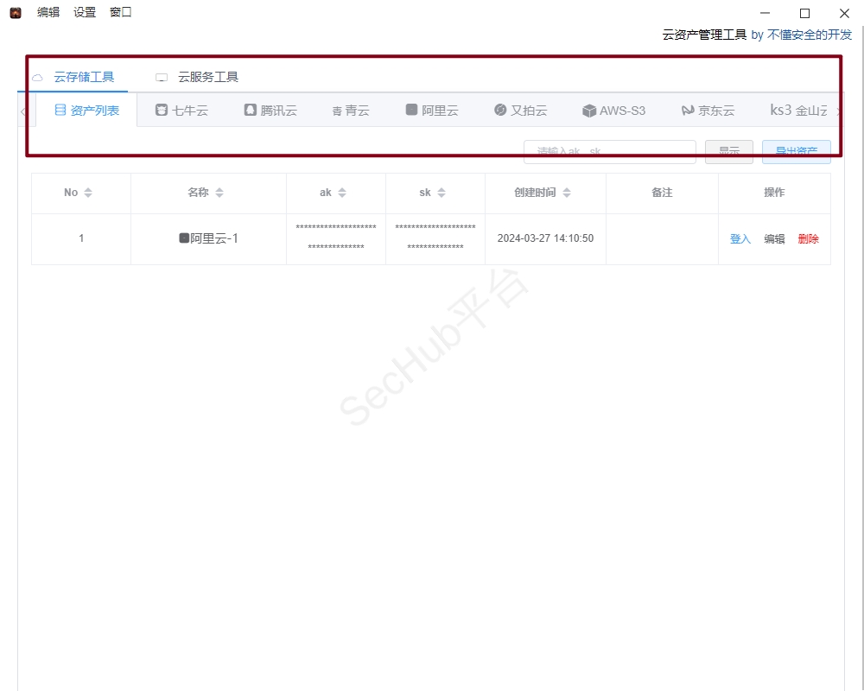Open the 设置 menu in menu bar
864x691 pixels.
(85, 12)
